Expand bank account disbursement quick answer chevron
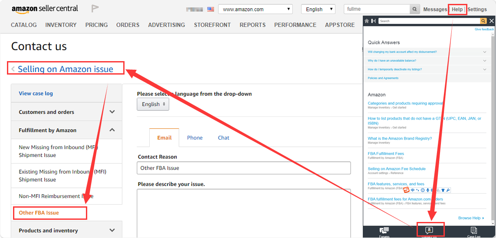This screenshot has height=238, width=496. click(x=485, y=52)
